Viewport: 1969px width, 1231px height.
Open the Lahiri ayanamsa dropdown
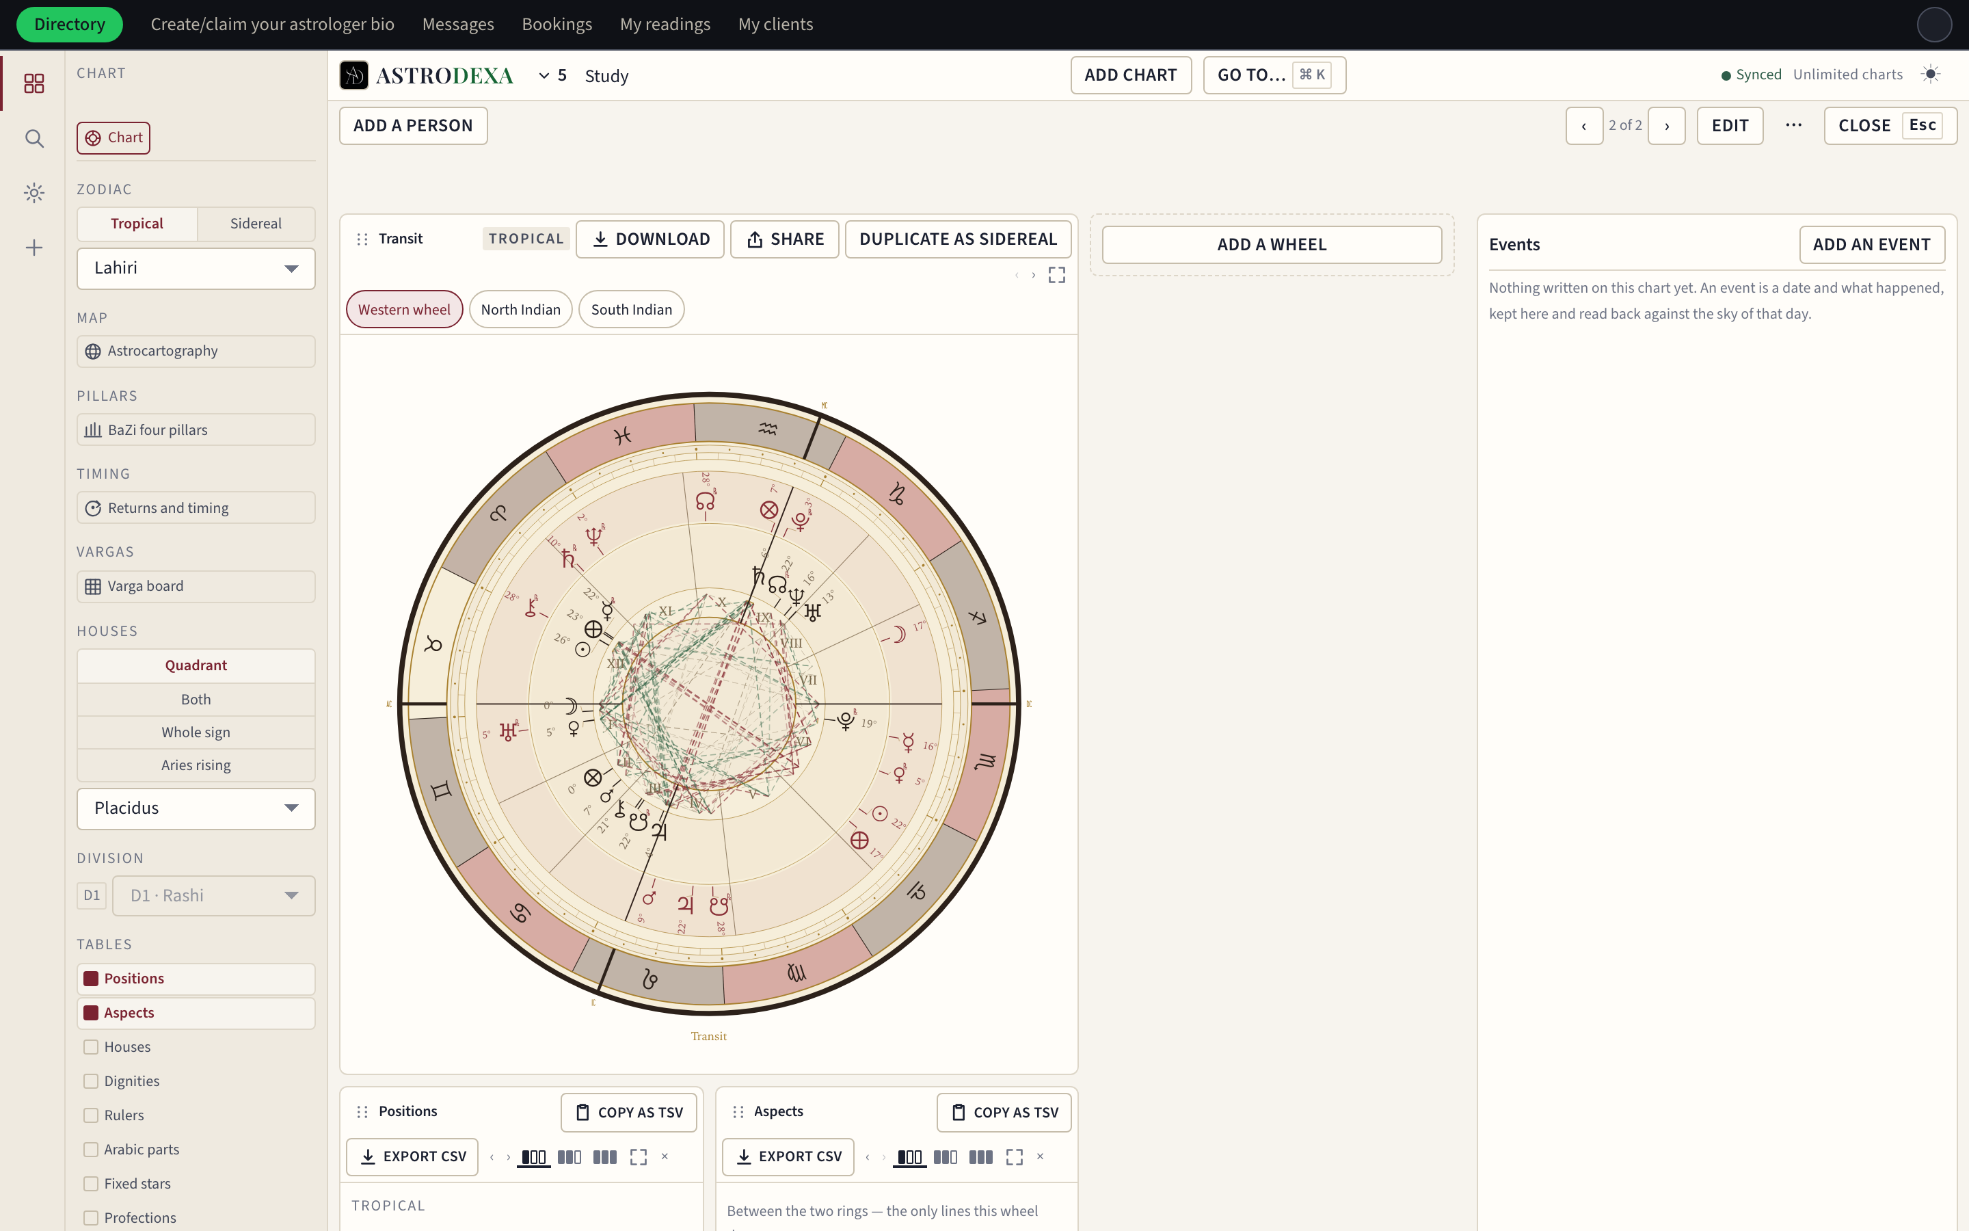pyautogui.click(x=196, y=269)
